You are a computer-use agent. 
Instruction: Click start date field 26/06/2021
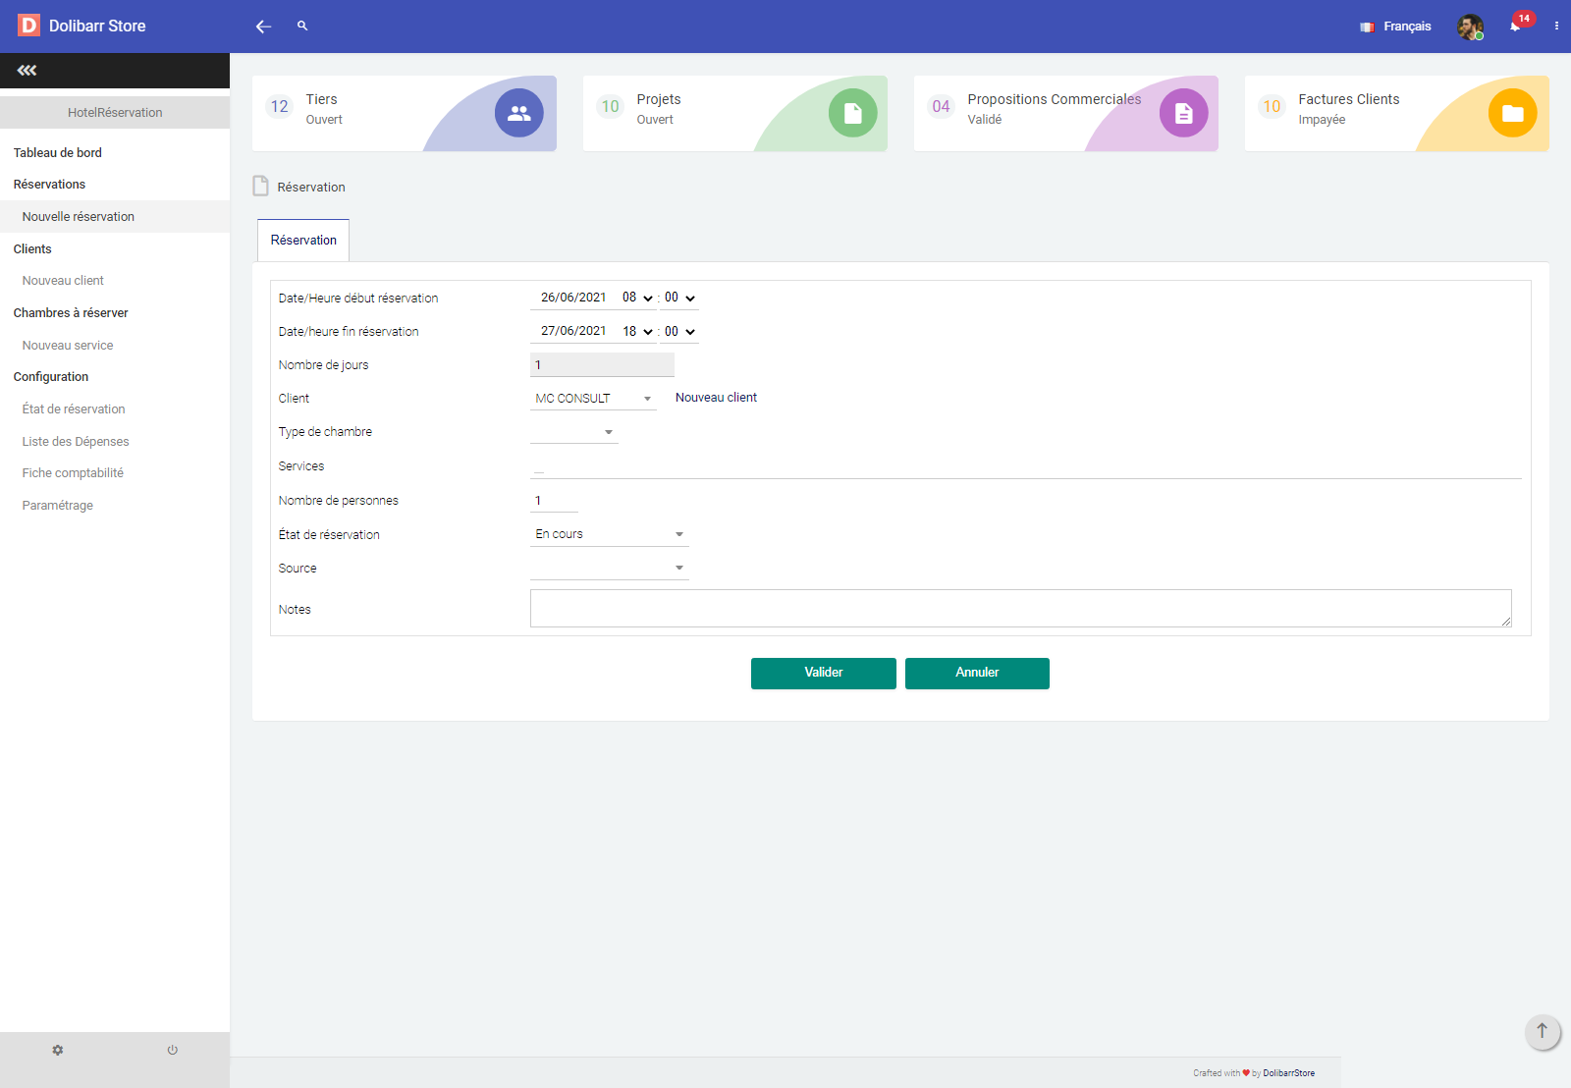(x=573, y=298)
